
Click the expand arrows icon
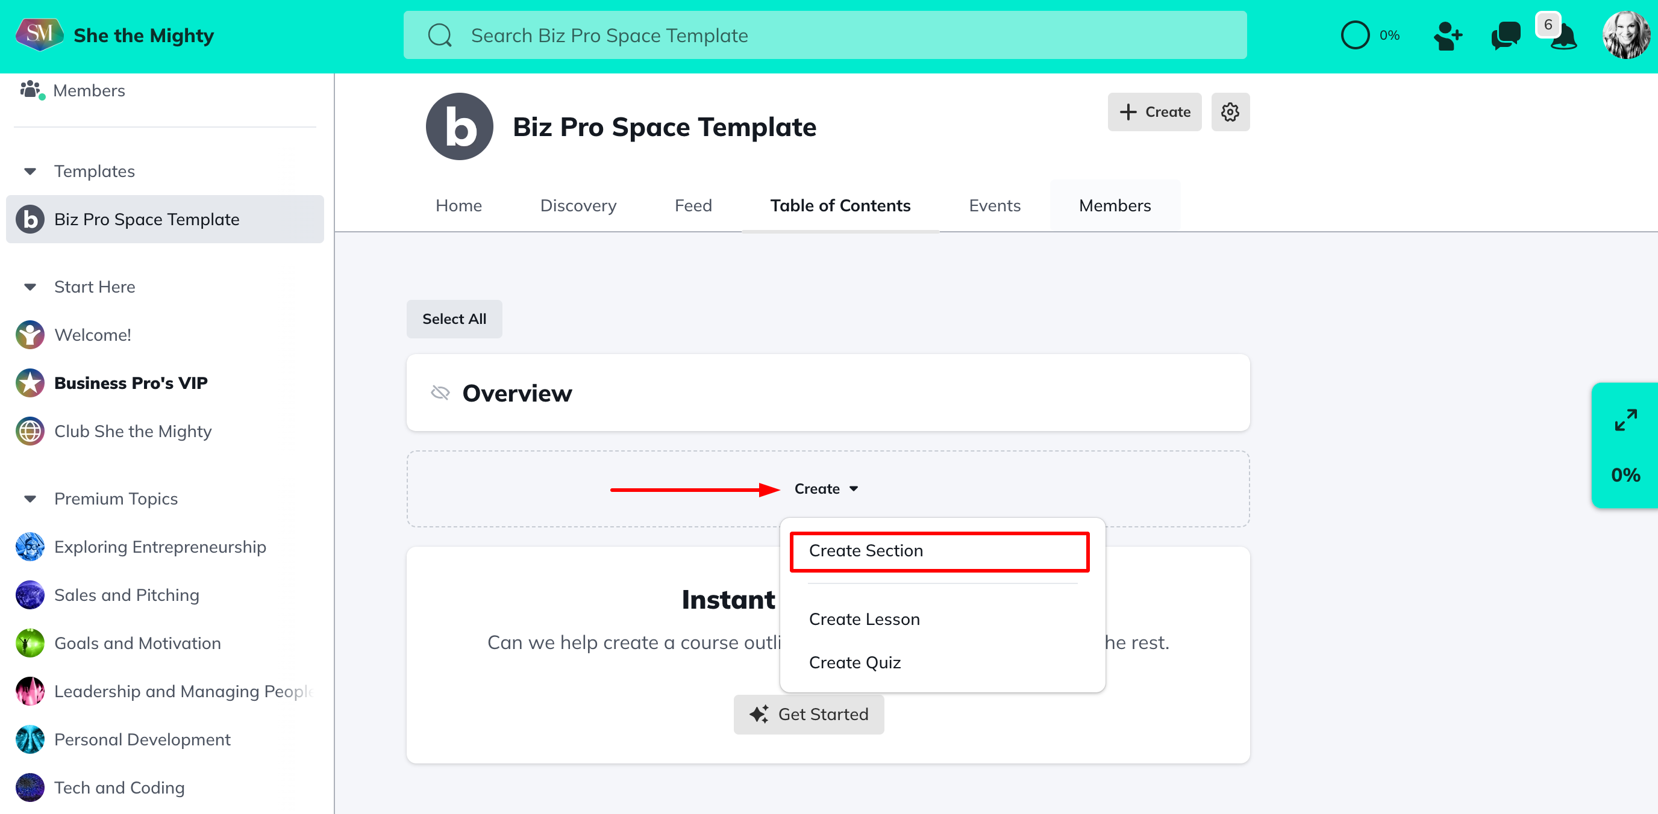pos(1625,420)
